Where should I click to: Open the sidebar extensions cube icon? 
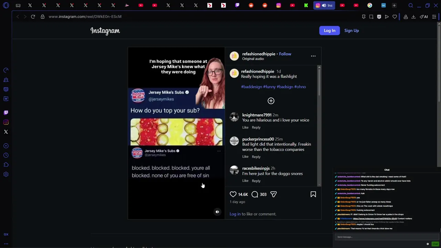(x=6, y=165)
